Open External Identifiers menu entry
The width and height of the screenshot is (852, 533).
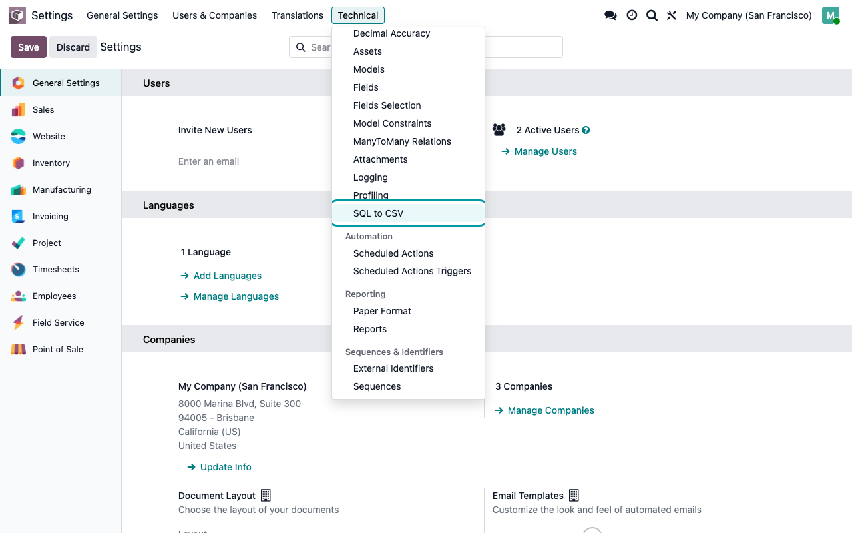(x=408, y=368)
